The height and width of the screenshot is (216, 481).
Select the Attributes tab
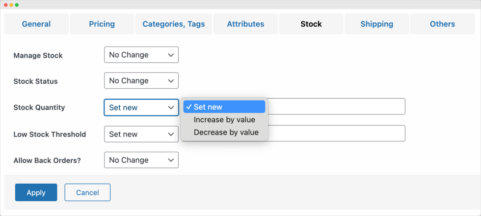[245, 24]
